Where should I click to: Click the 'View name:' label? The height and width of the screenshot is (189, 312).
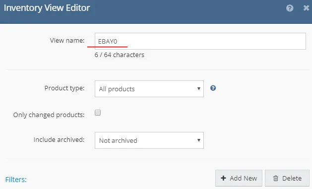(x=67, y=41)
